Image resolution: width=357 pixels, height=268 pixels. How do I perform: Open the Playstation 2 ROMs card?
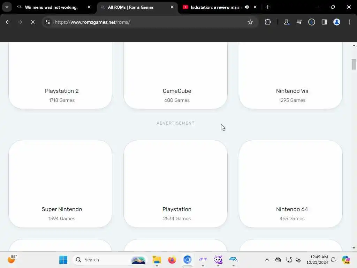(60, 75)
